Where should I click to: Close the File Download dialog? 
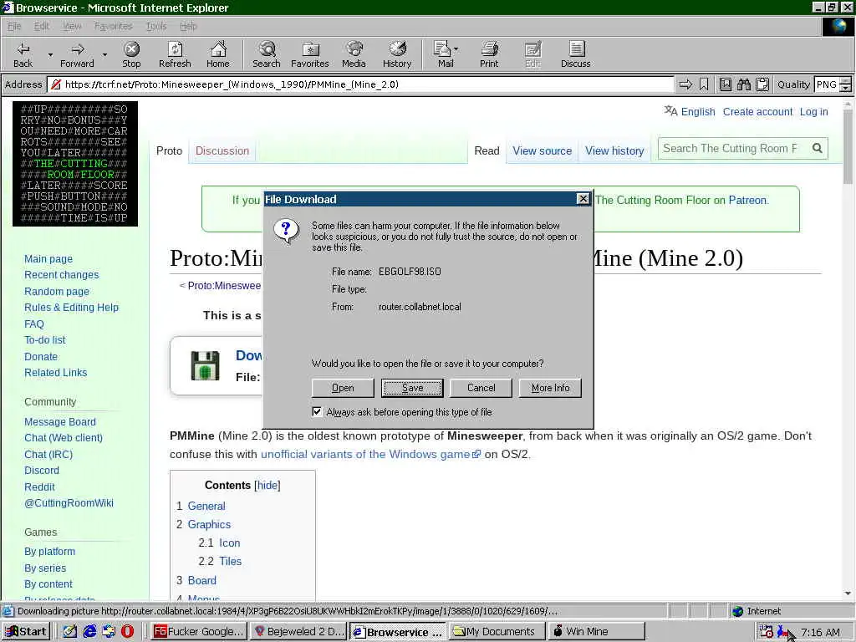click(583, 199)
